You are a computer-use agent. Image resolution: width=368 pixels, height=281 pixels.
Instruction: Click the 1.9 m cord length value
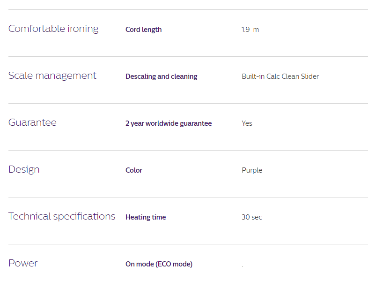point(250,30)
